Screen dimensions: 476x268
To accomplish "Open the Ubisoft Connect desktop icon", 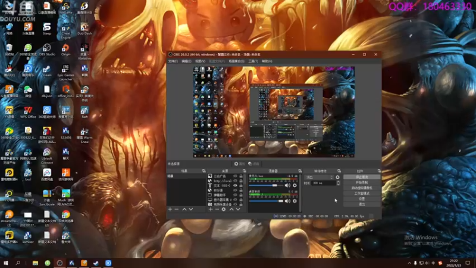I will point(47,156).
